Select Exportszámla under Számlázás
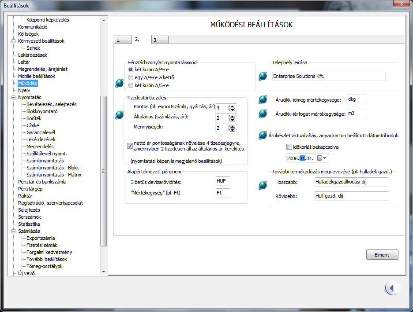The image size is (413, 312). [41, 238]
